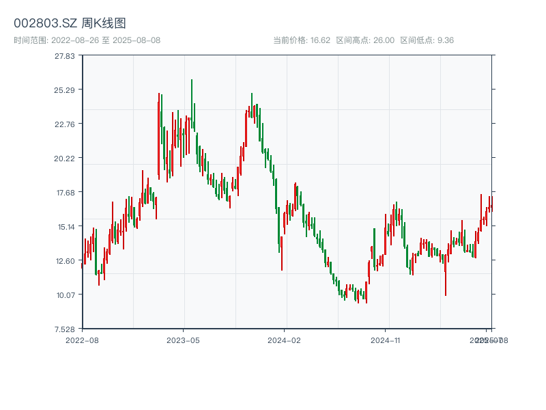Click the 20.22 price axis label

coord(66,159)
